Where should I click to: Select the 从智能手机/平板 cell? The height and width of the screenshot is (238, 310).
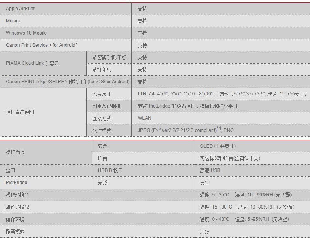[109, 58]
